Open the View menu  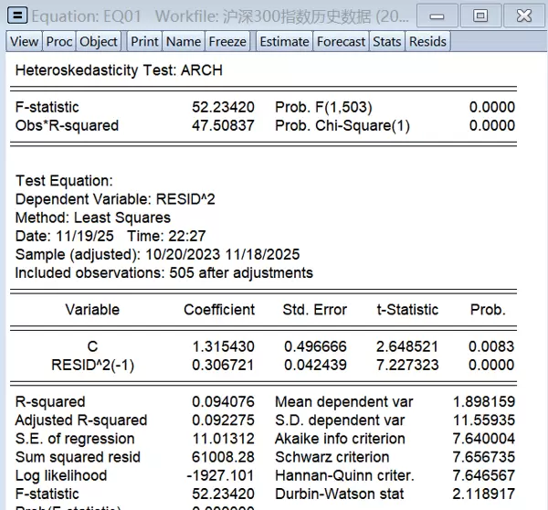pos(24,41)
